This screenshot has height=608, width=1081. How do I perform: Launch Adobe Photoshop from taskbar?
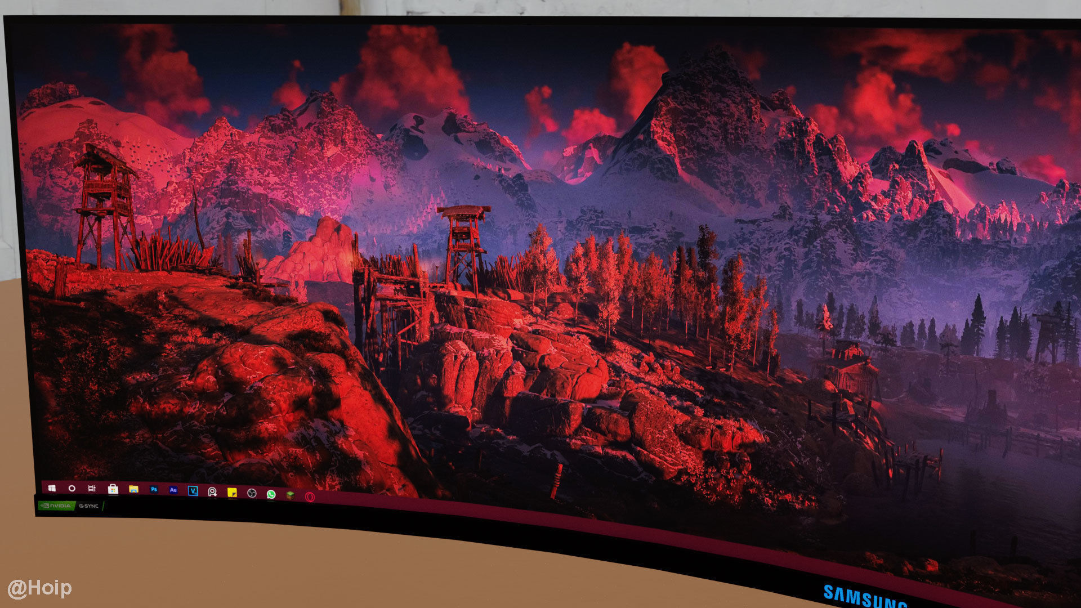(154, 490)
